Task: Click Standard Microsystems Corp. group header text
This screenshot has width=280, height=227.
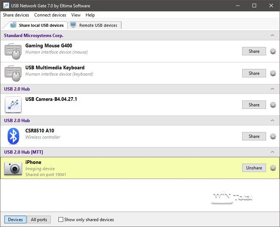Action: point(33,36)
